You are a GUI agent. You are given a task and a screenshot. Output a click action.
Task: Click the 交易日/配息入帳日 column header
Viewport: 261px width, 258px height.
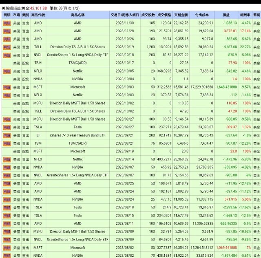124,15
